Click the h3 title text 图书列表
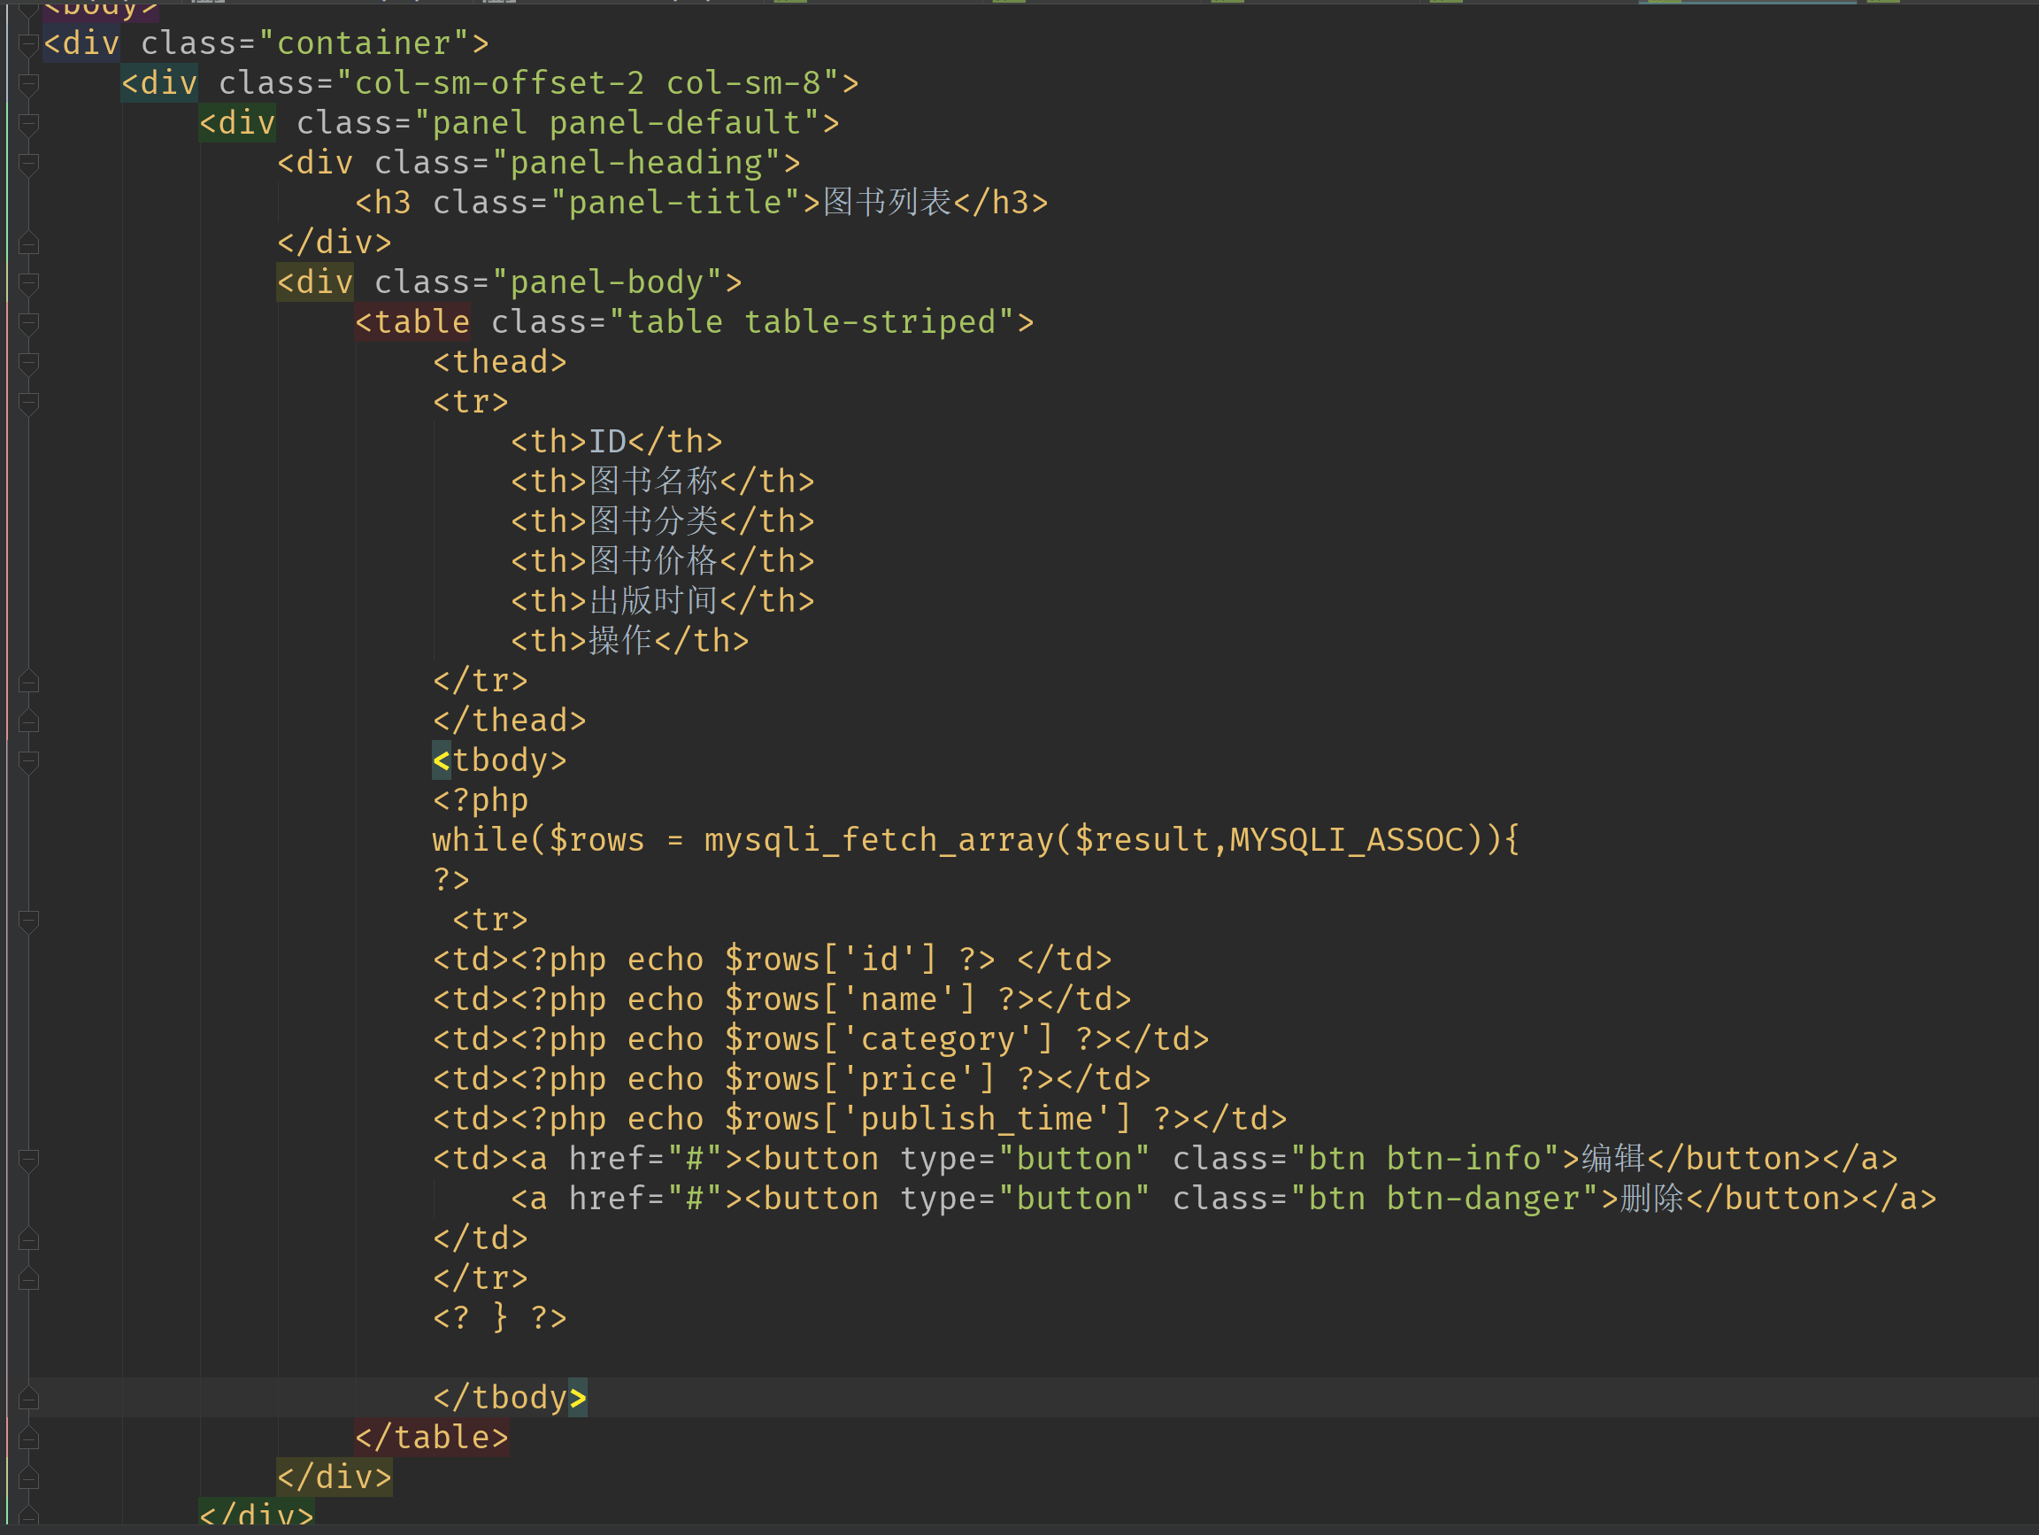2039x1535 pixels. [887, 202]
